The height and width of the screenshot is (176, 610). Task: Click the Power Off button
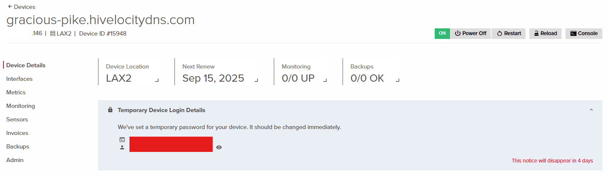(x=470, y=33)
